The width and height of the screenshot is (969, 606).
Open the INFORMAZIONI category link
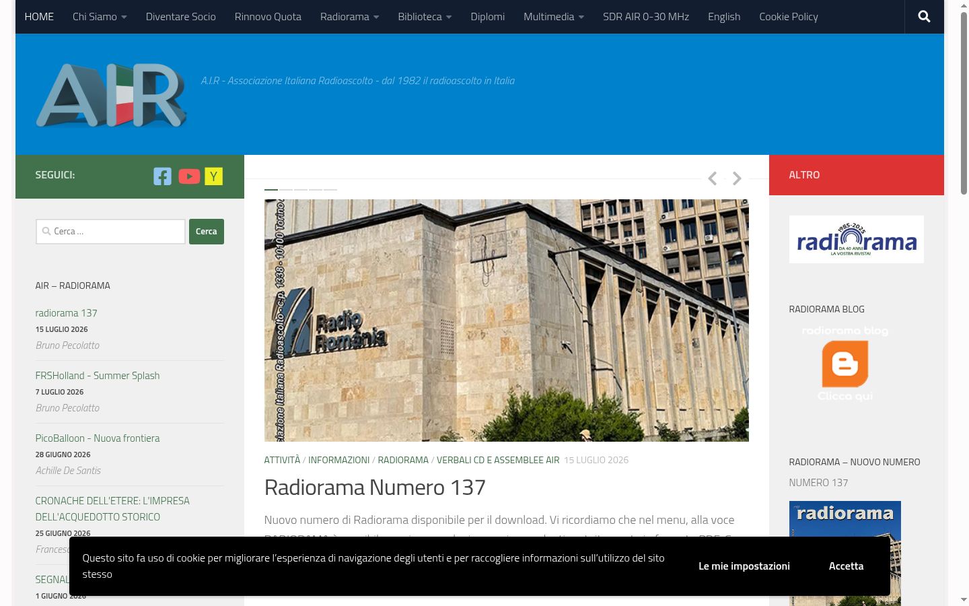[339, 460]
